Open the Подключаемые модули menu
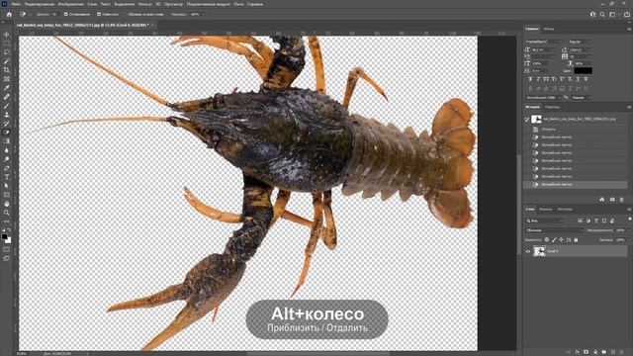Image resolution: width=633 pixels, height=356 pixels. (208, 4)
